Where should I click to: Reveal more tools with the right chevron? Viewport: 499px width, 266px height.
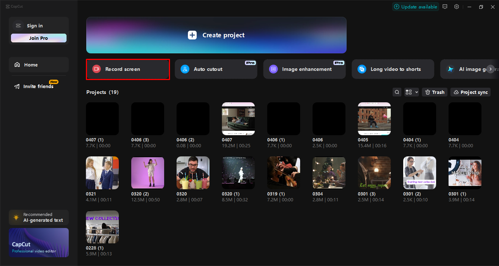point(490,69)
